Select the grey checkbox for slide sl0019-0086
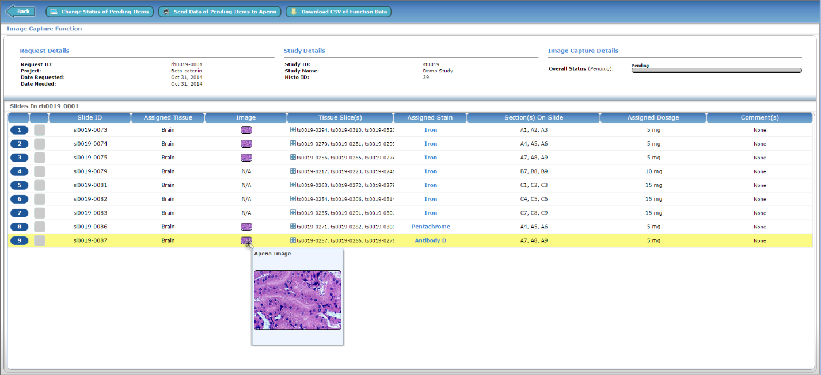The width and height of the screenshot is (821, 375). 40,227
